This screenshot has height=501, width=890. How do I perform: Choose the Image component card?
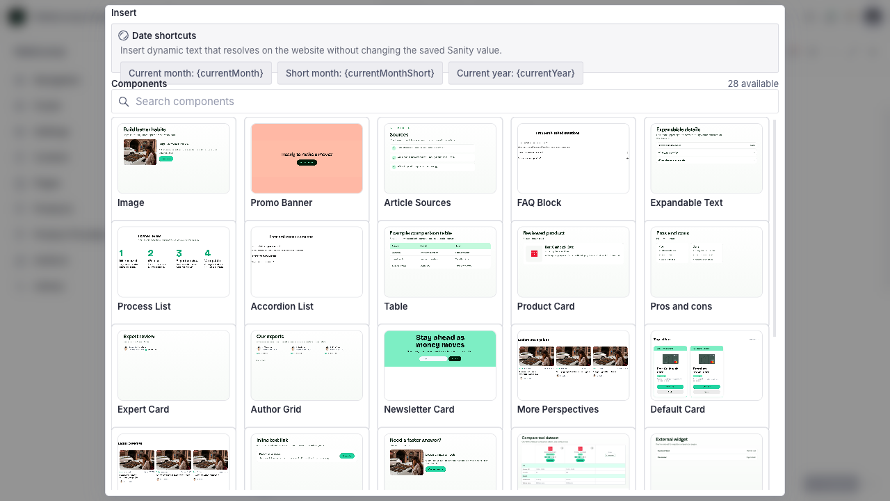click(174, 168)
